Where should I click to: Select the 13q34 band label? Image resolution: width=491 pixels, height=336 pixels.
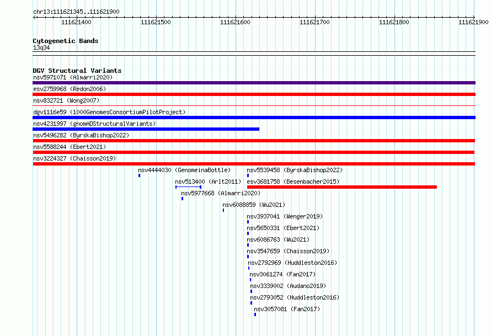(41, 47)
